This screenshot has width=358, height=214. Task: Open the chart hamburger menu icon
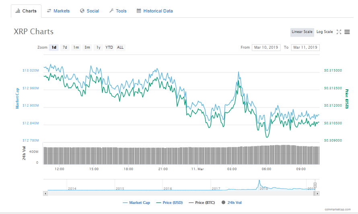pos(347,32)
